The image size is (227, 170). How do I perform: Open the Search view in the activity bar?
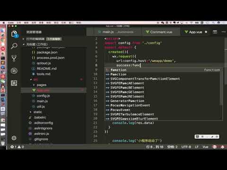tap(14, 46)
